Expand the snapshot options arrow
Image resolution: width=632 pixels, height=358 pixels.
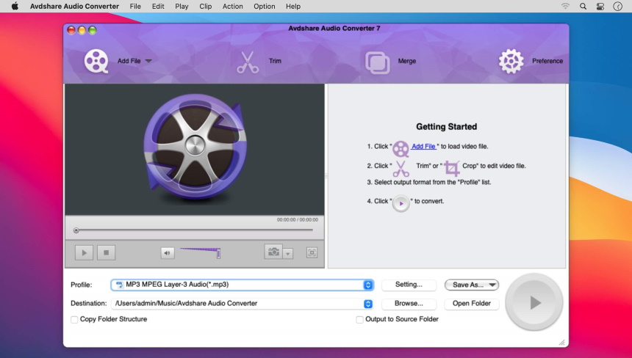point(288,254)
